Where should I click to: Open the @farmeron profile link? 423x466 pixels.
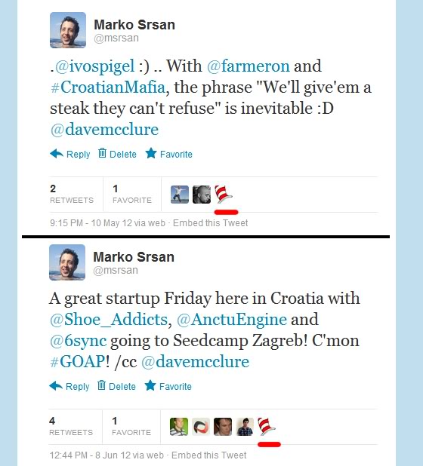coord(249,66)
